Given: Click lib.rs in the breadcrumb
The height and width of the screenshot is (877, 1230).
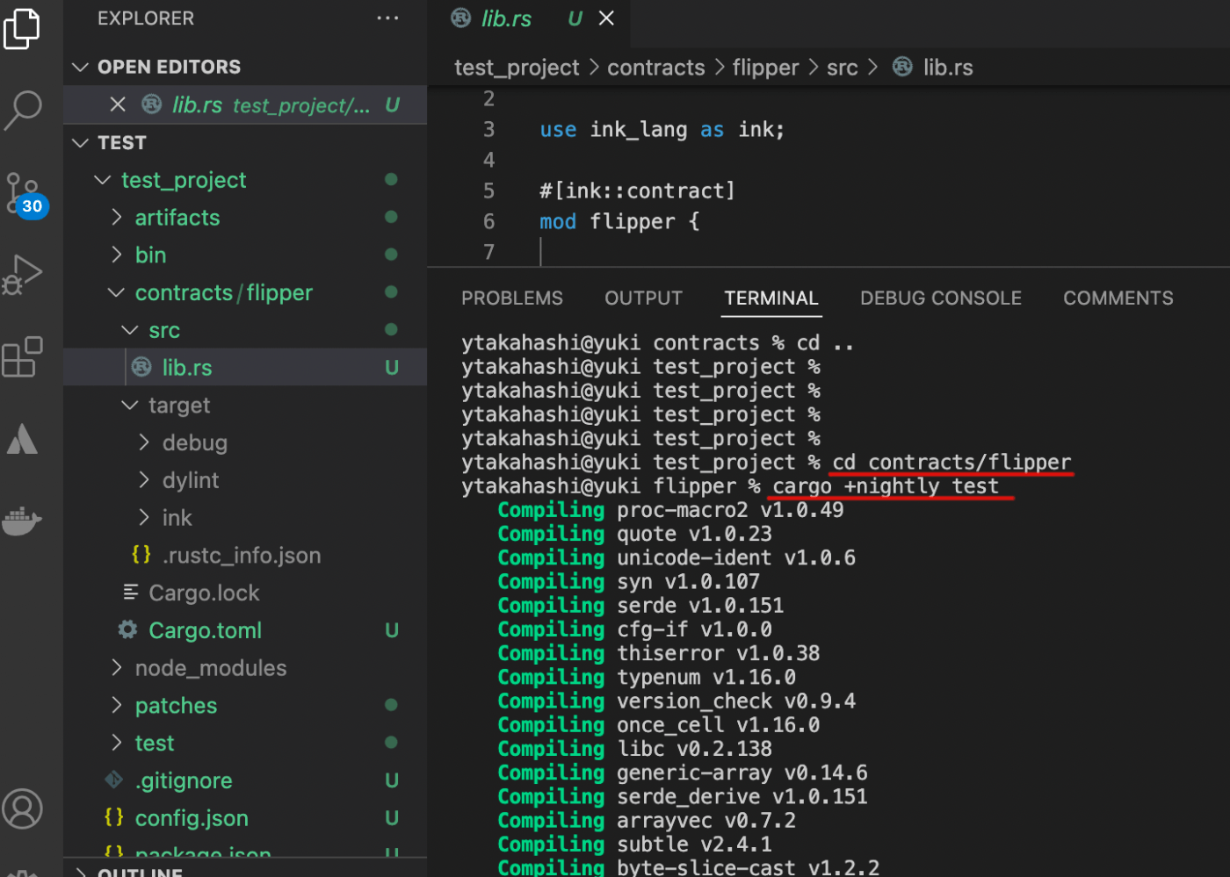Looking at the screenshot, I should (x=948, y=68).
